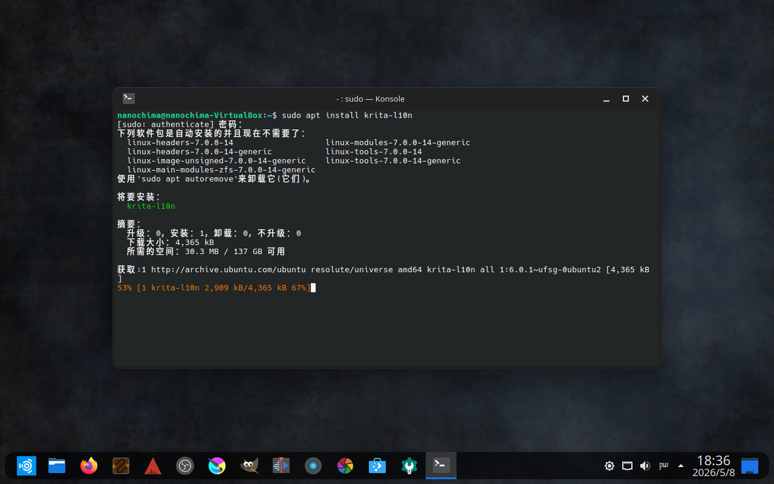Click the Konsole title bar text
Viewport: 774px width, 484px height.
[370, 99]
